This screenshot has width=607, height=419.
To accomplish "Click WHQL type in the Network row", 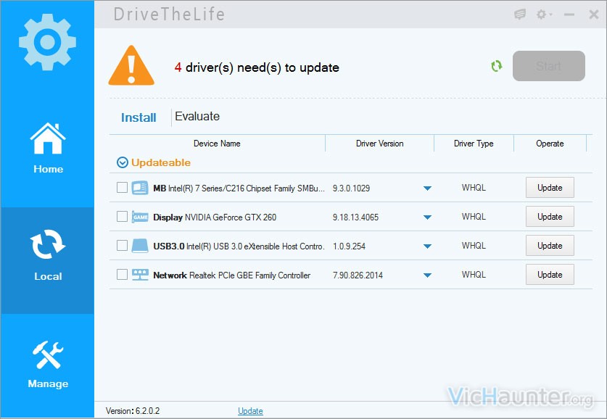I will pos(474,275).
